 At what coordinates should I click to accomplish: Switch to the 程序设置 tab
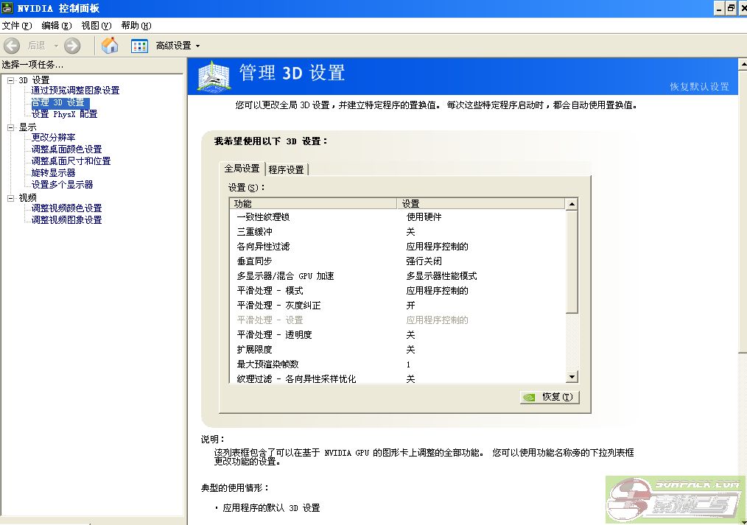click(x=286, y=169)
